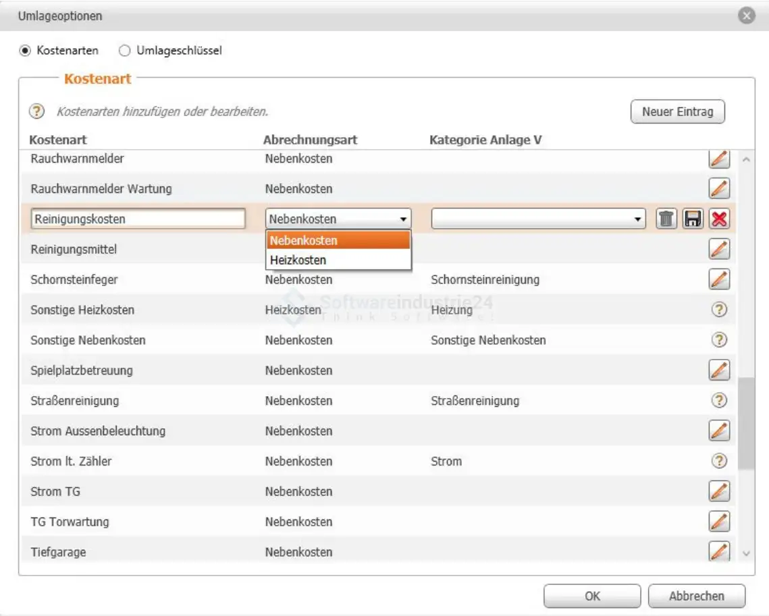Click the pencil icon for Schornsteinfeger
This screenshot has width=769, height=616.
(719, 279)
